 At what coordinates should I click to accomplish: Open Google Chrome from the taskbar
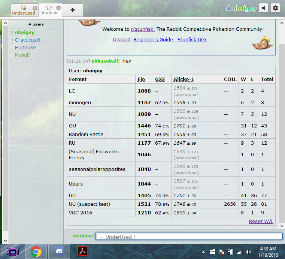point(36,252)
